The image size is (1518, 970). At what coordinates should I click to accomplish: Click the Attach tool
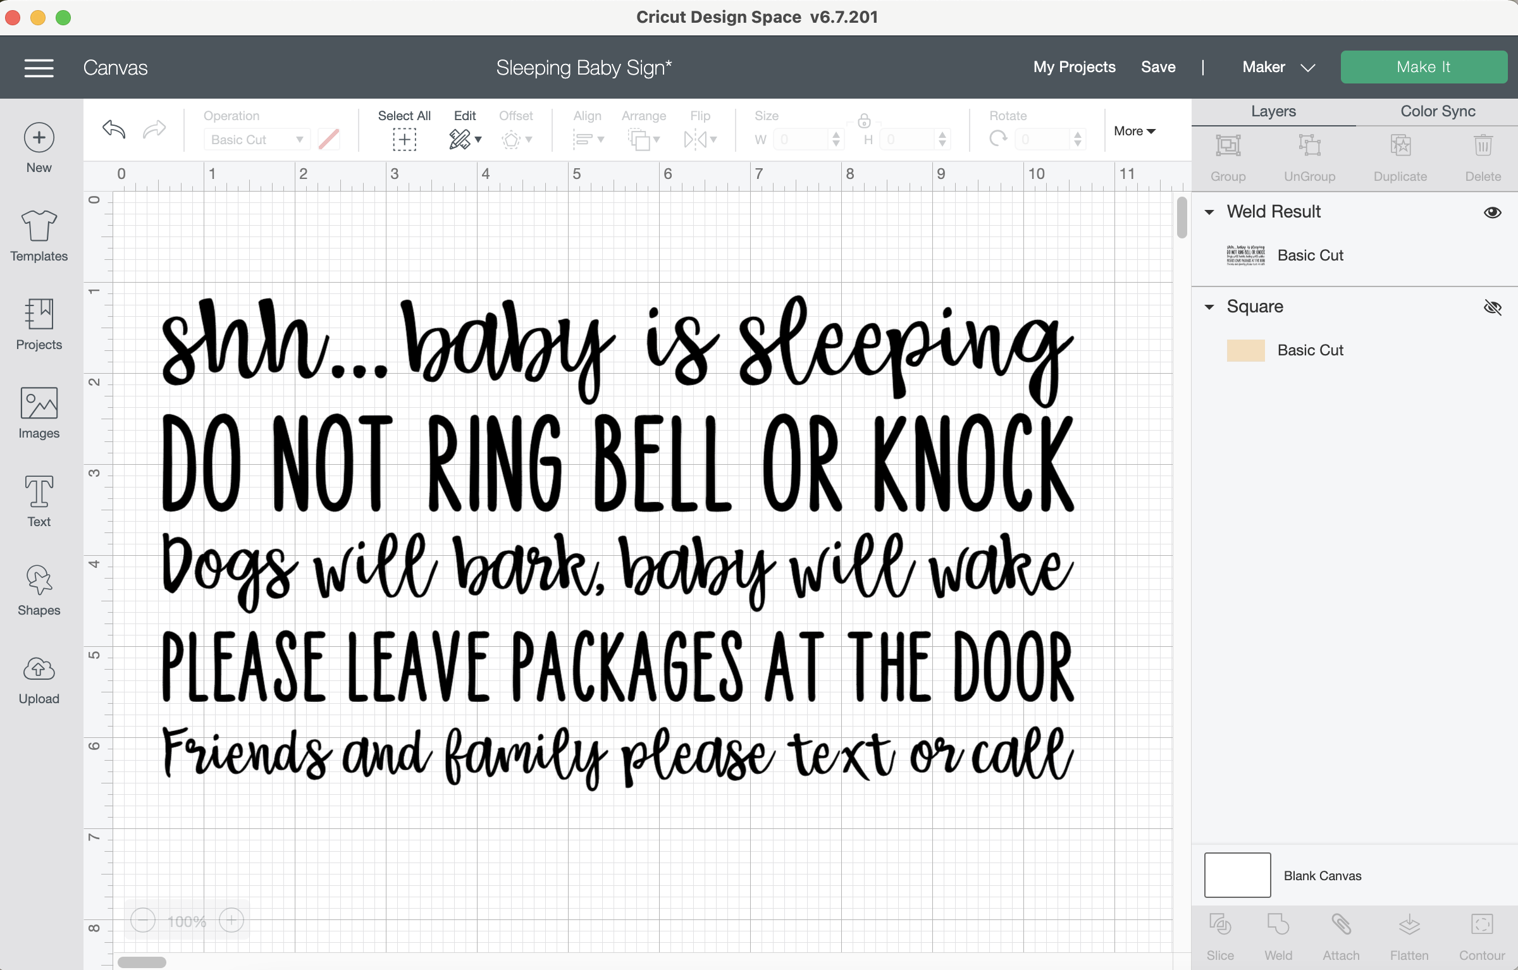[1341, 936]
